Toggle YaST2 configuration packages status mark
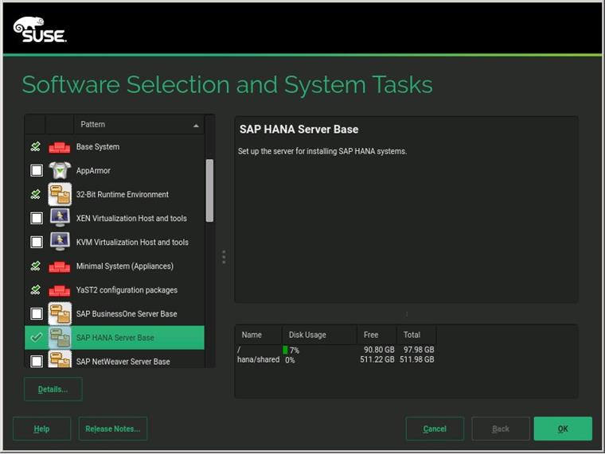Image resolution: width=605 pixels, height=454 pixels. point(36,290)
